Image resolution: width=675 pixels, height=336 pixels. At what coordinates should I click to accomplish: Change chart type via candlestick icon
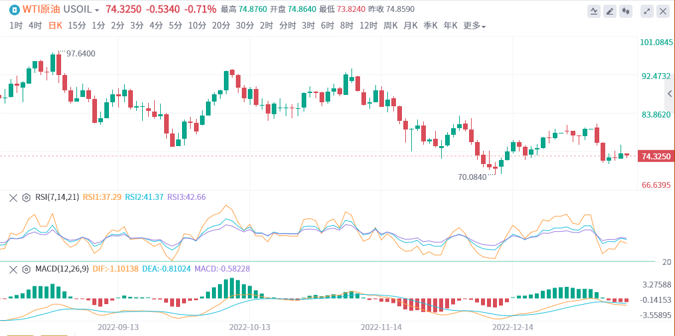626,11
